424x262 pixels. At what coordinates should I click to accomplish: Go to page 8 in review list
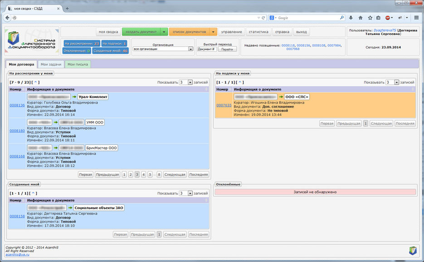[159, 174]
